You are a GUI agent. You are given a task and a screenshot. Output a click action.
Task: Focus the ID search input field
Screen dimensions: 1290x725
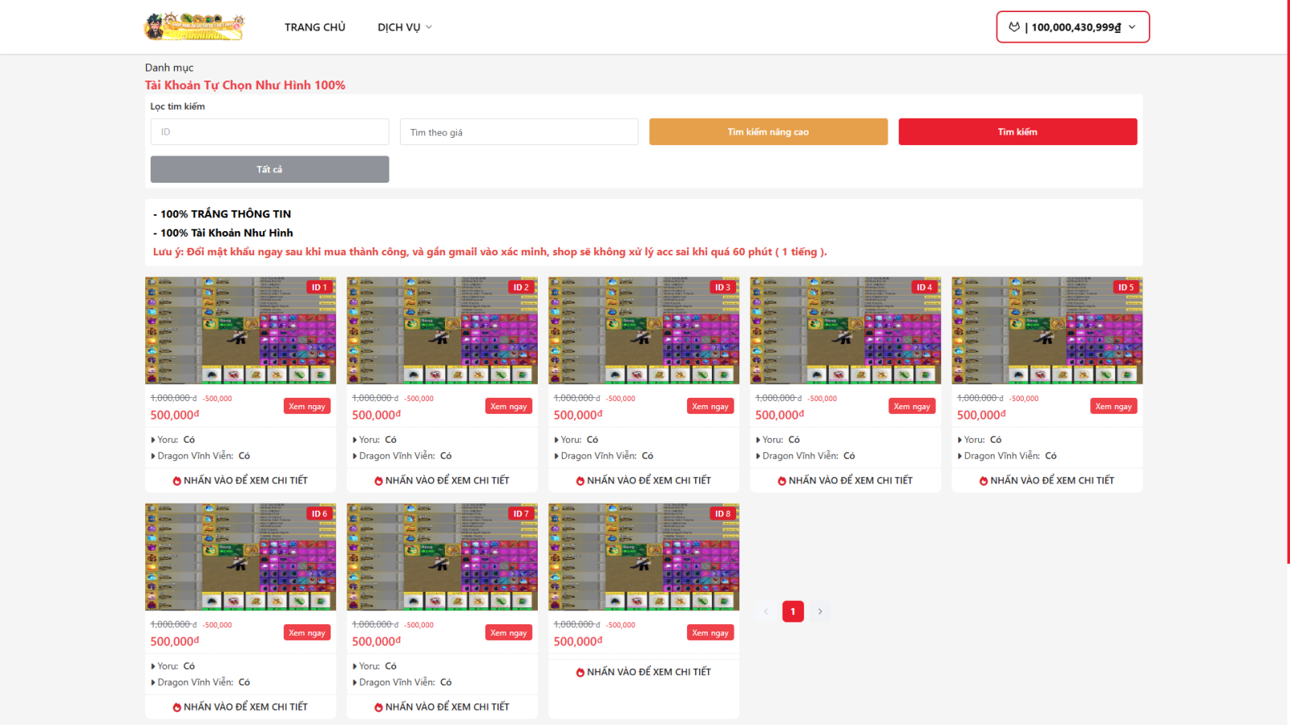270,132
